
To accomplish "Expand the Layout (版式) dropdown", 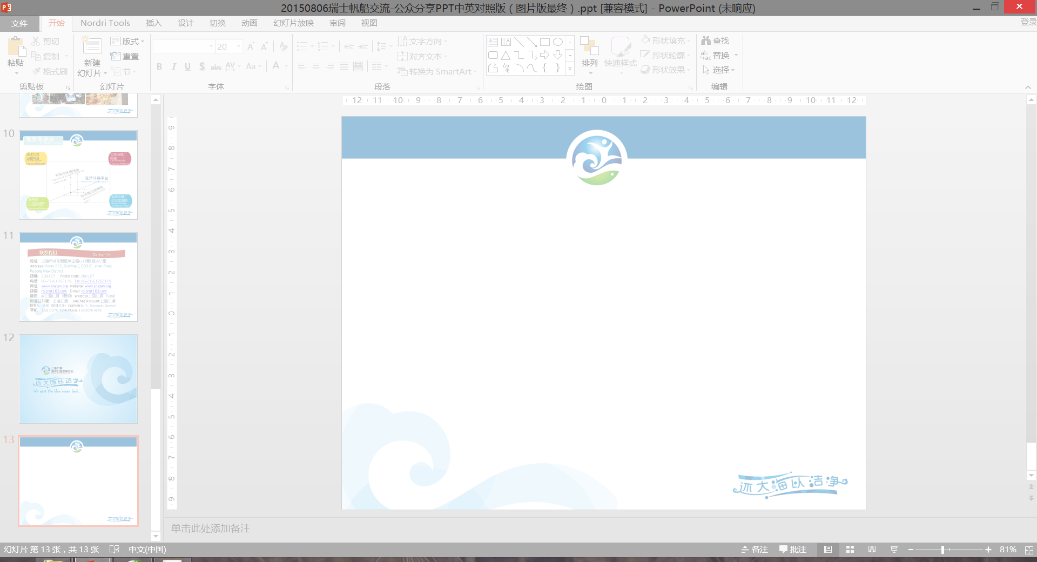I will [x=143, y=42].
